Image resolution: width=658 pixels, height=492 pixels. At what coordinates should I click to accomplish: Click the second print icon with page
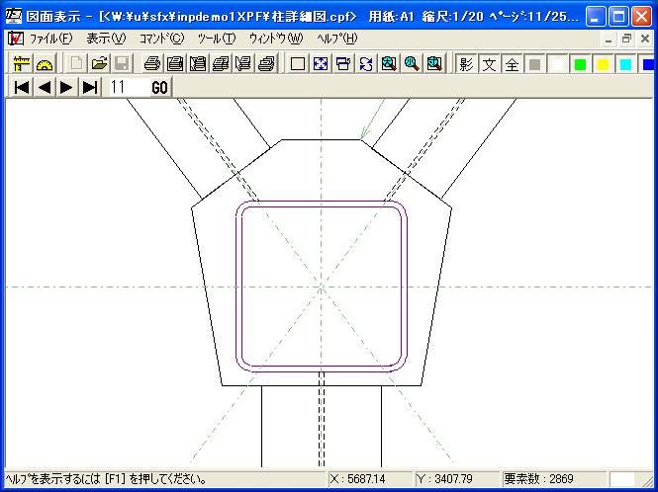(x=175, y=64)
